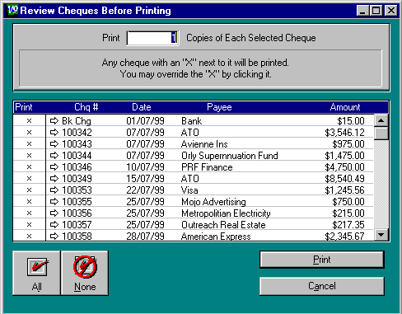Click cheque number 100346 text
This screenshot has width=402, height=314.
[77, 167]
